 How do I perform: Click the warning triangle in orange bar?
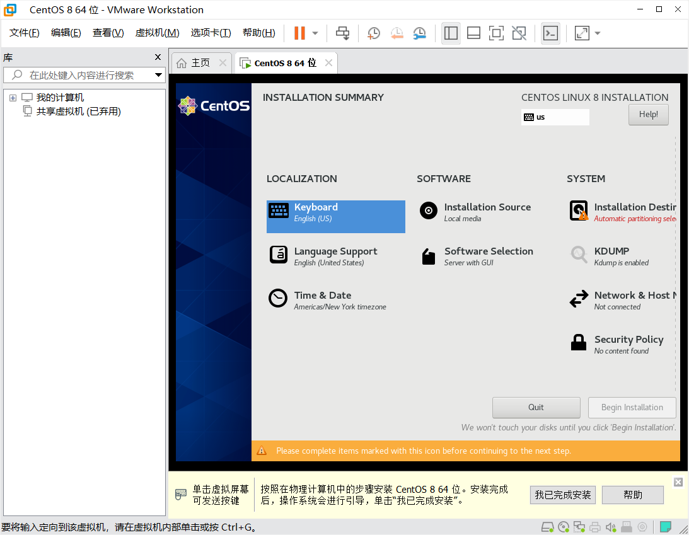pyautogui.click(x=262, y=451)
